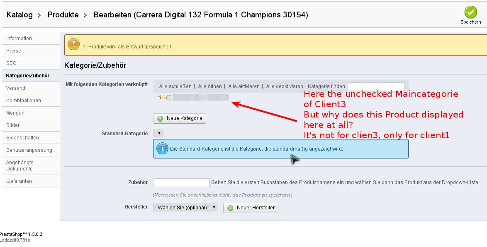Click the Katalog breadcrumb
This screenshot has height=247, width=487.
19,14
